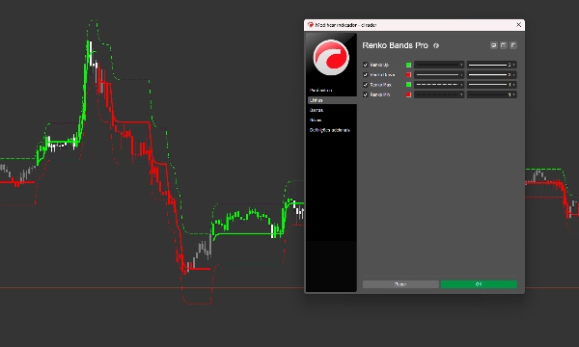Click the dialog title bar text
579x347 pixels.
click(x=346, y=25)
